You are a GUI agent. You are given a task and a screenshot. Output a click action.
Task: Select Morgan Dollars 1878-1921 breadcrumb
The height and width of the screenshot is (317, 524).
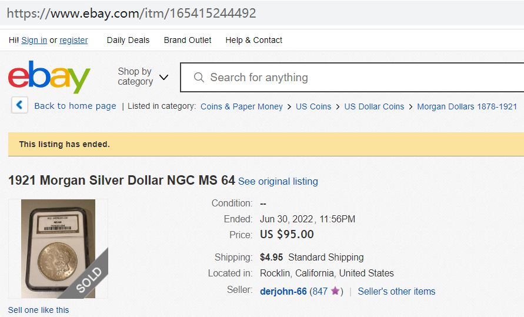point(467,106)
